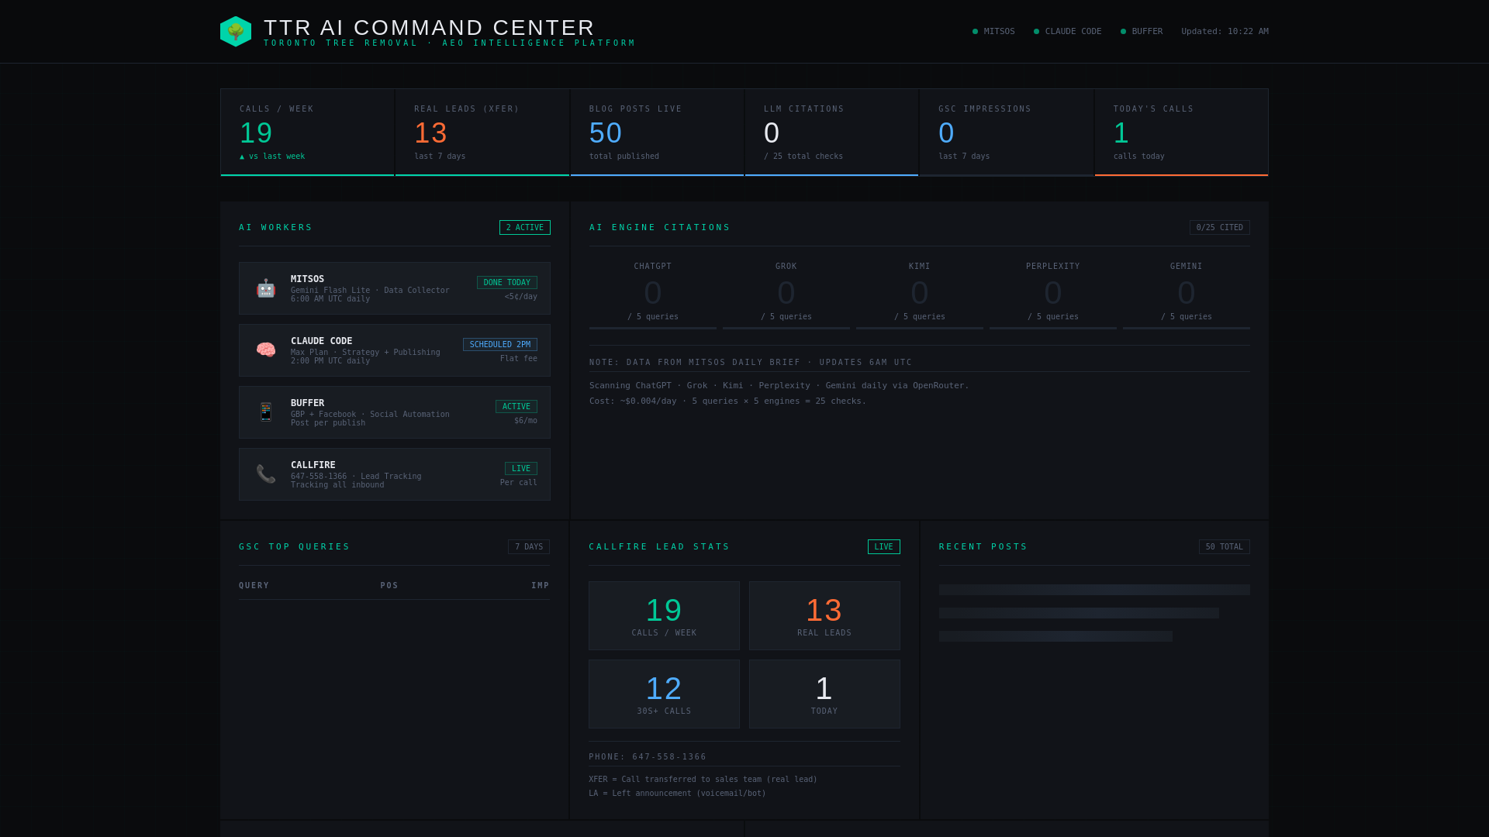Image resolution: width=1489 pixels, height=837 pixels.
Task: Open the Calls / Week stat card
Action: pyautogui.click(x=308, y=133)
